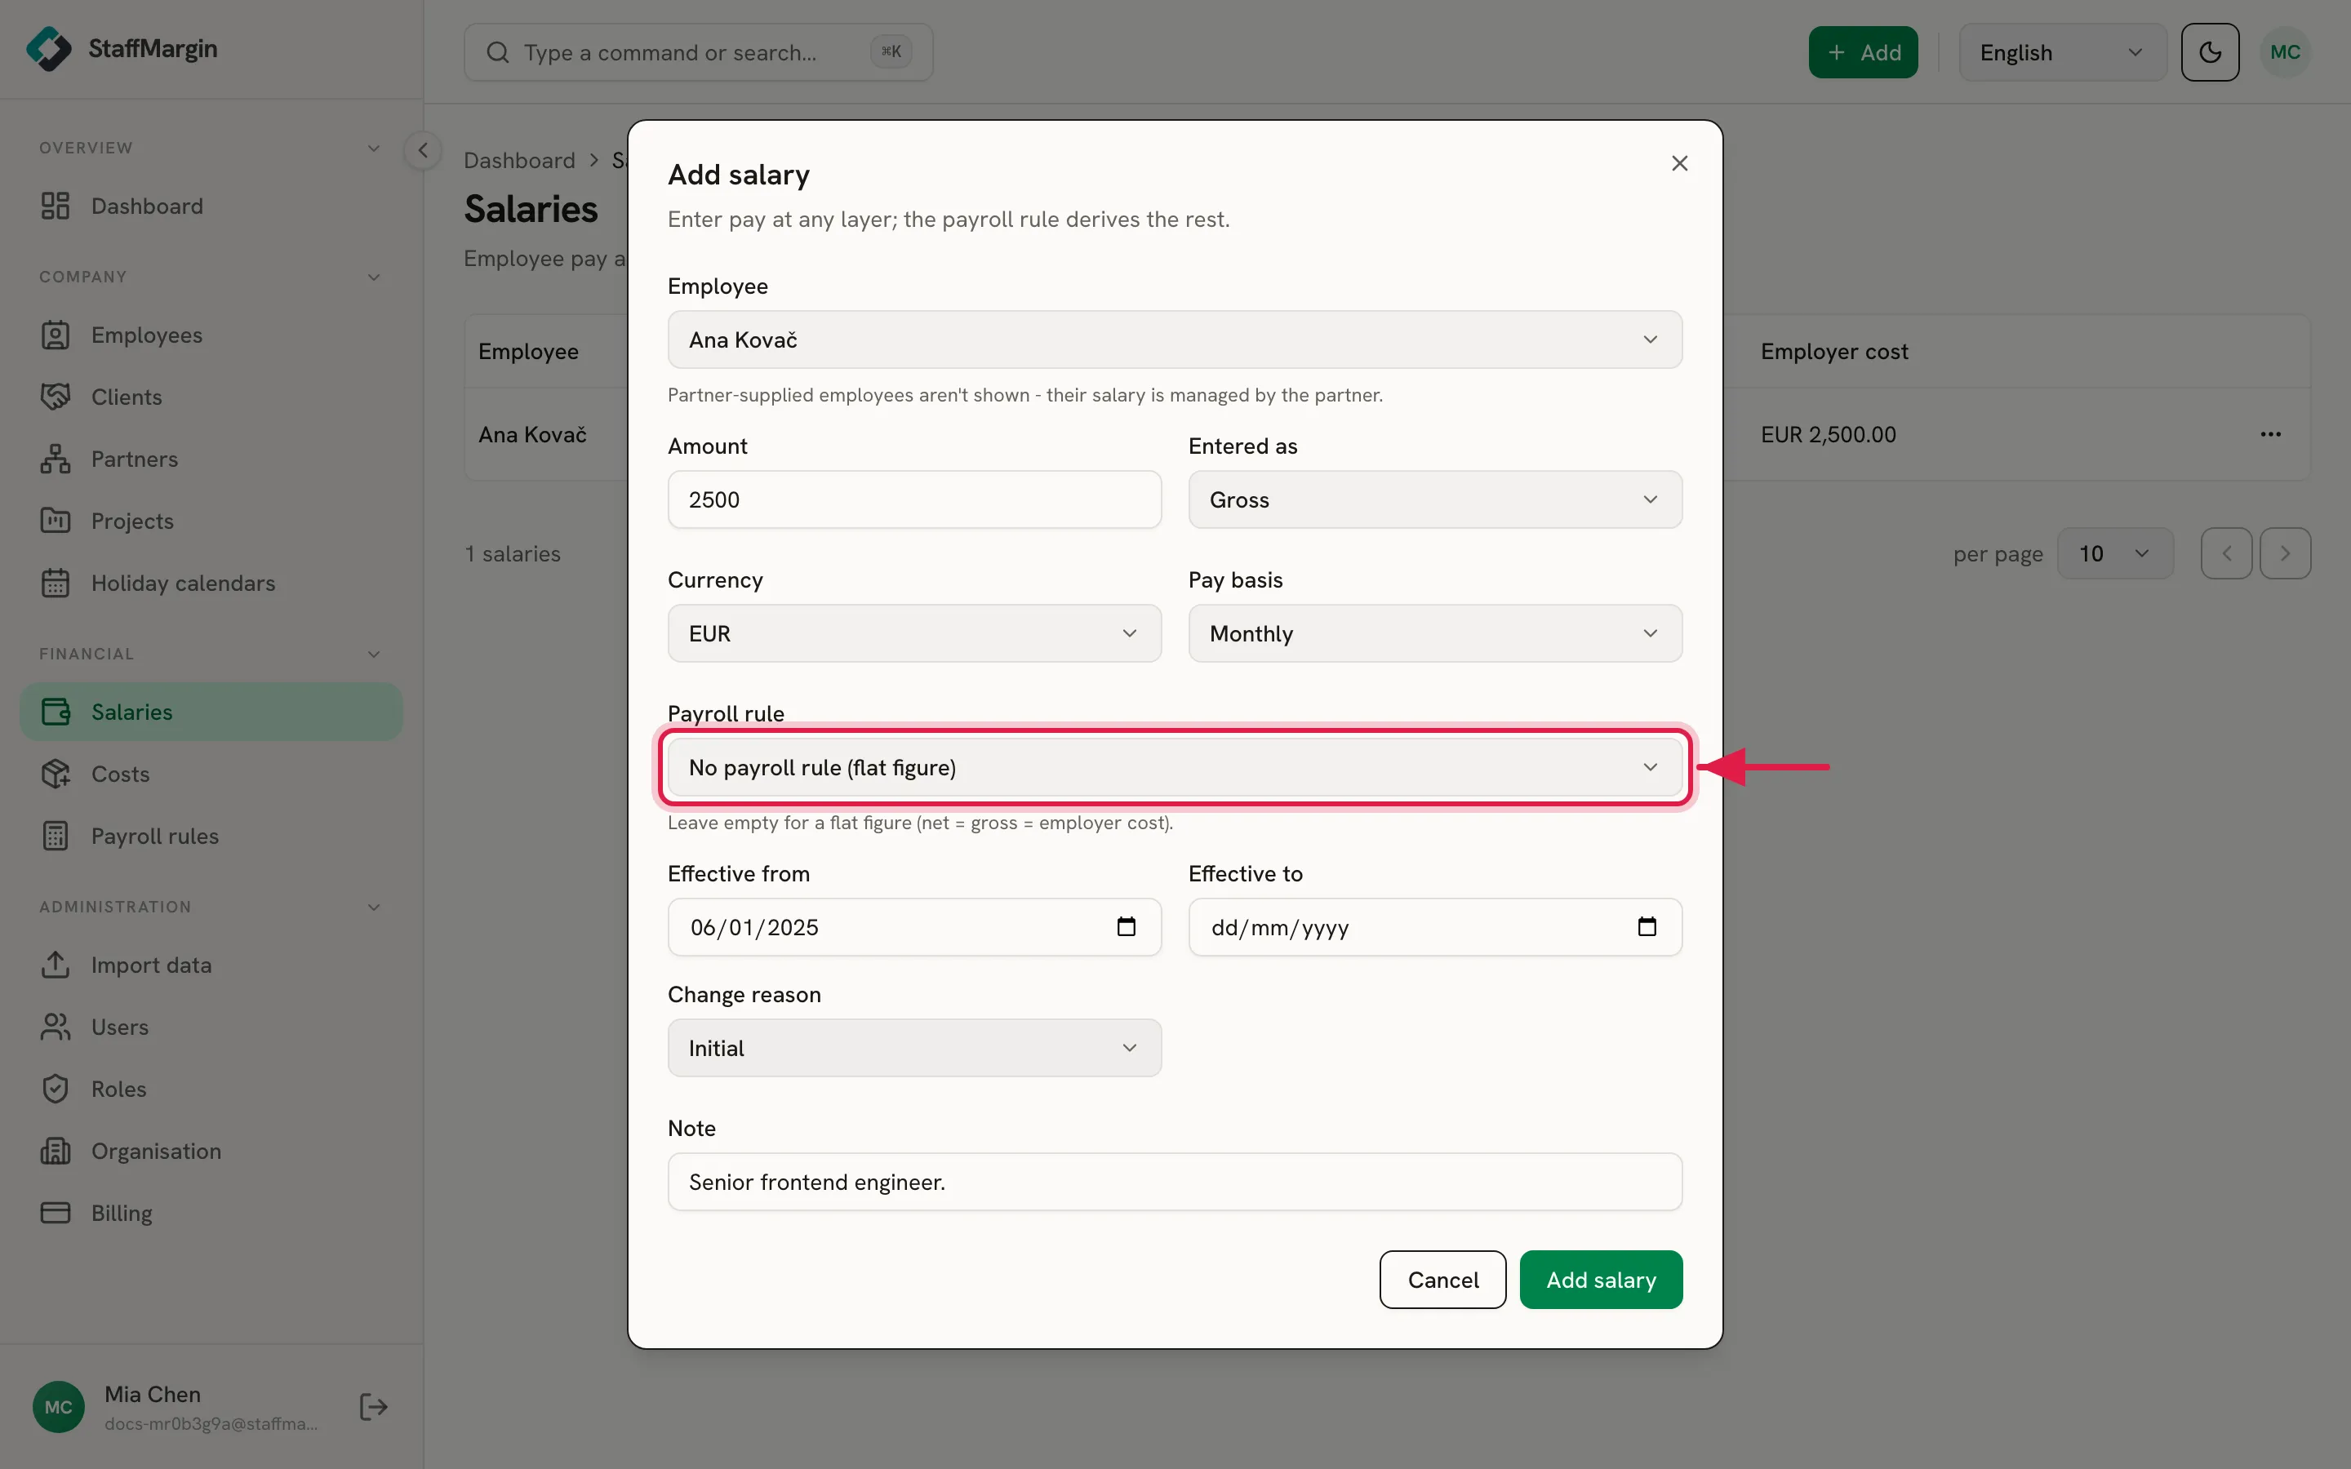Click EUR 2,500.00 employer cost cell
Screen dimensions: 2351x1469
pyautogui.click(x=1829, y=434)
